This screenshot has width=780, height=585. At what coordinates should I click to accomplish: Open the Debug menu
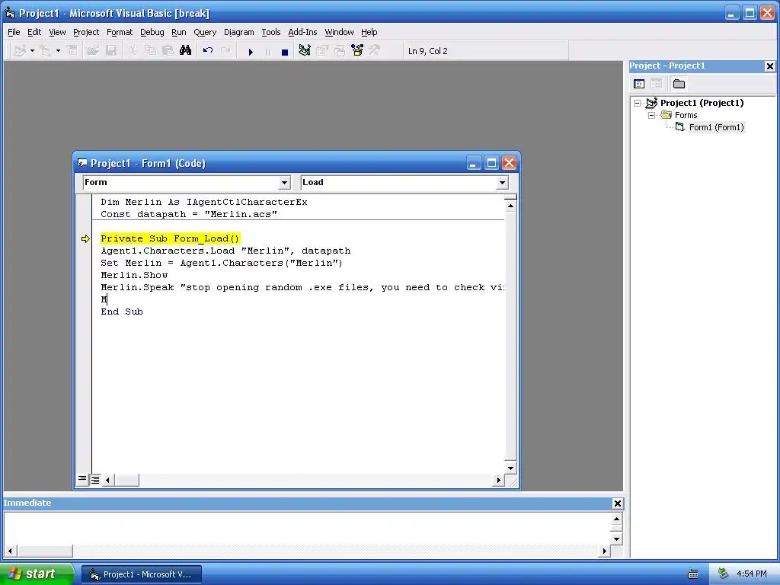(x=152, y=32)
